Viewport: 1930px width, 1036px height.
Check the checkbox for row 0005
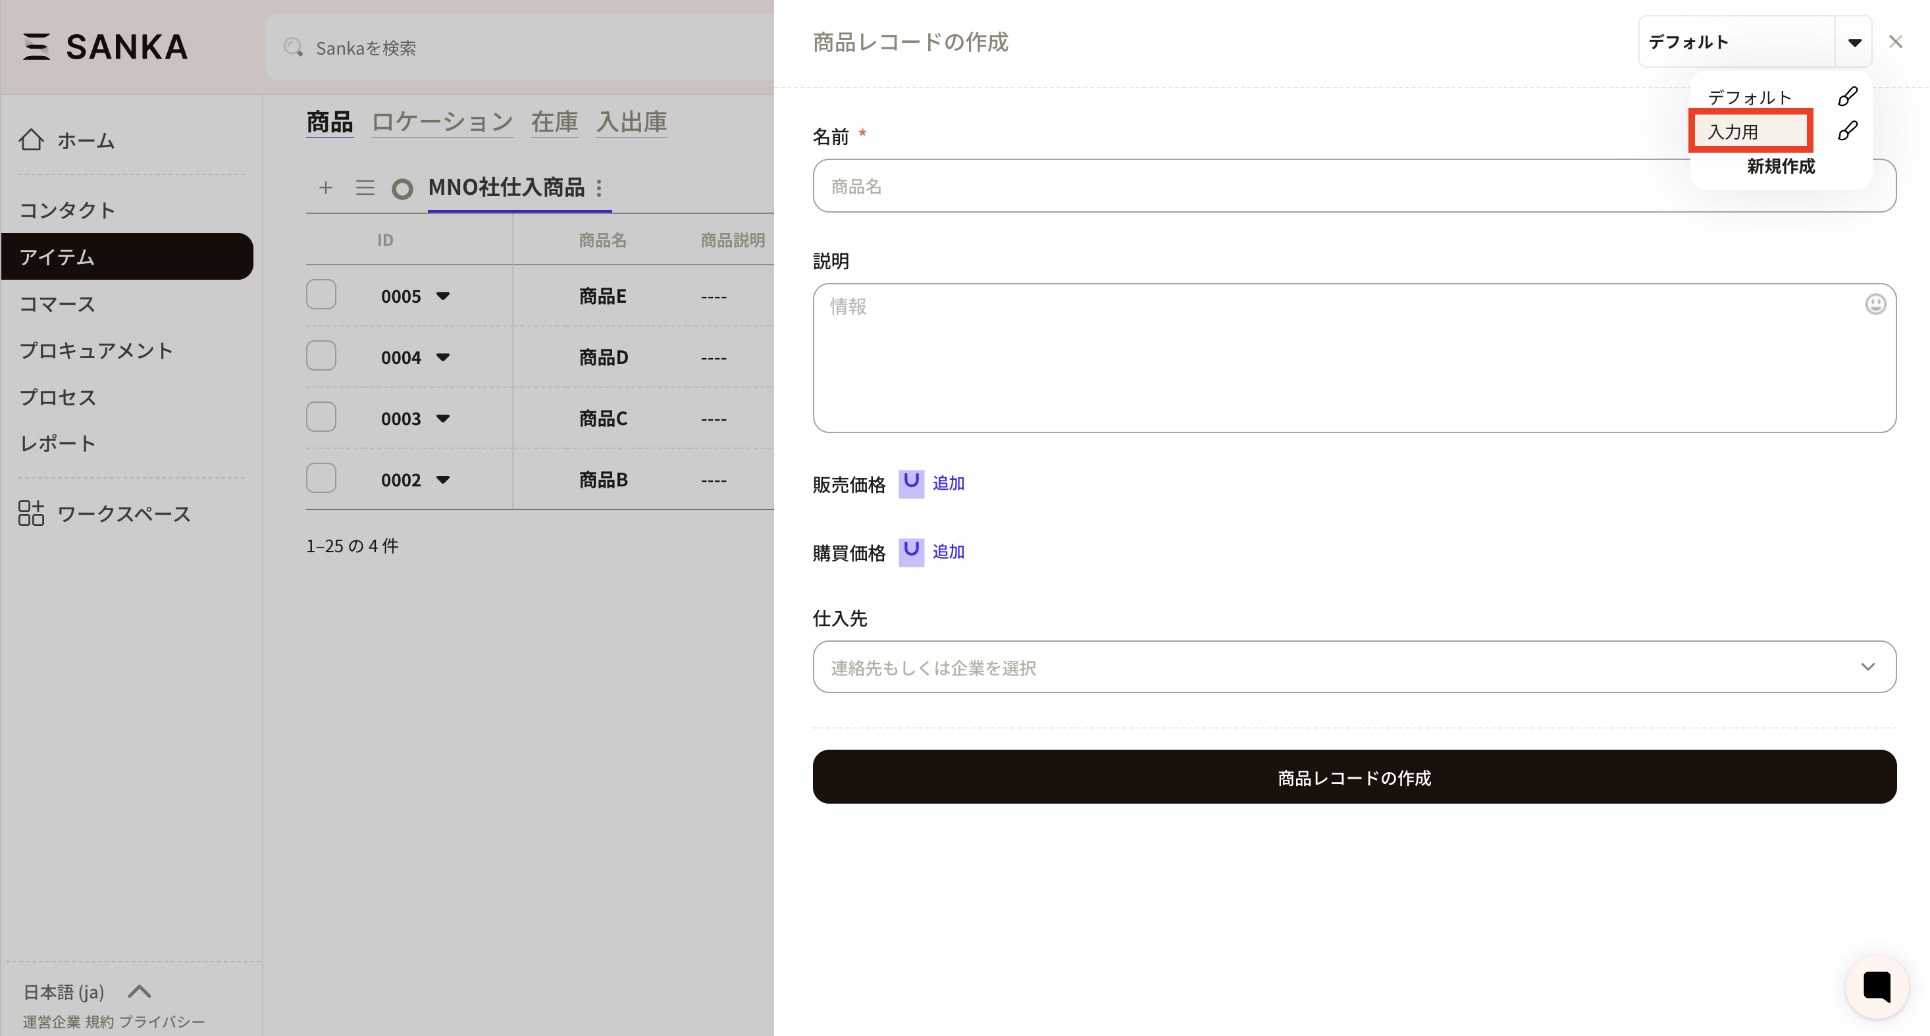[x=321, y=294]
